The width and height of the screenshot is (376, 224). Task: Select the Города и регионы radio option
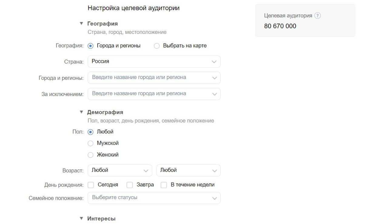coord(90,46)
